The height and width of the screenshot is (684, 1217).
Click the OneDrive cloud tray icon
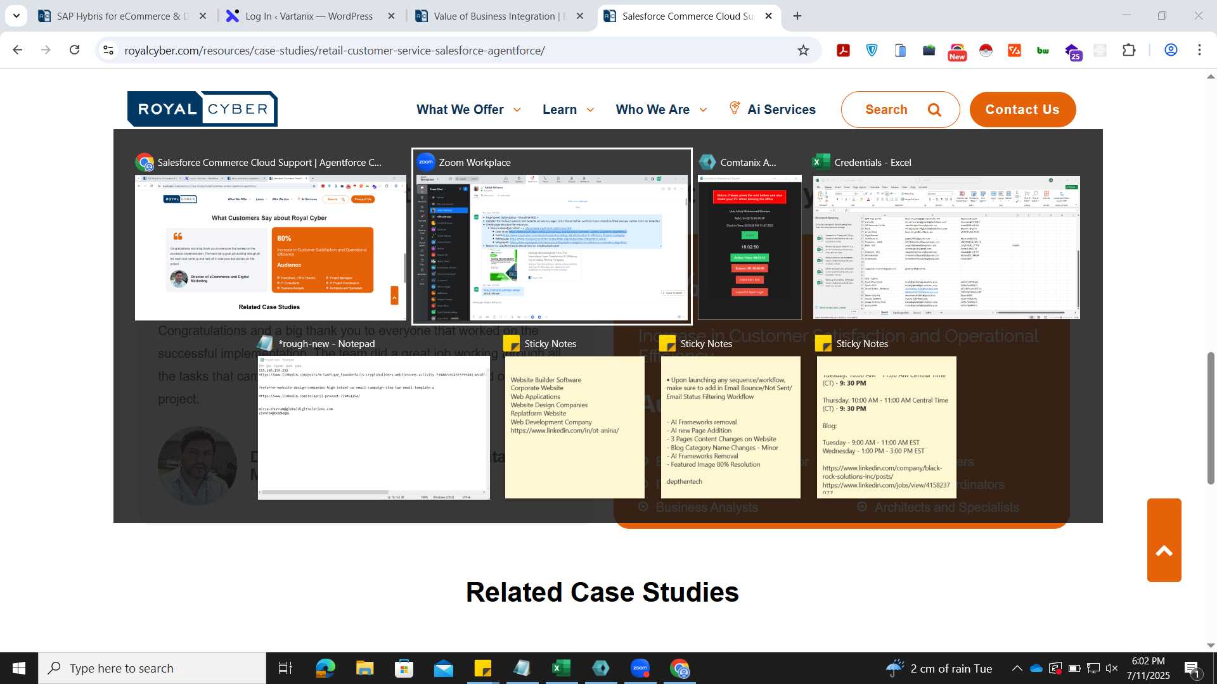click(x=1036, y=668)
